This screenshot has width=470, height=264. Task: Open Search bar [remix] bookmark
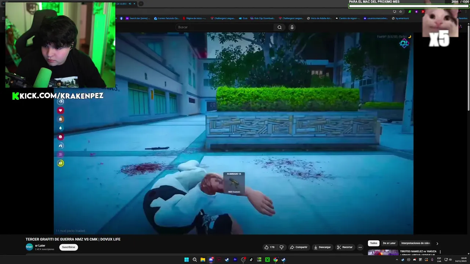point(138,18)
